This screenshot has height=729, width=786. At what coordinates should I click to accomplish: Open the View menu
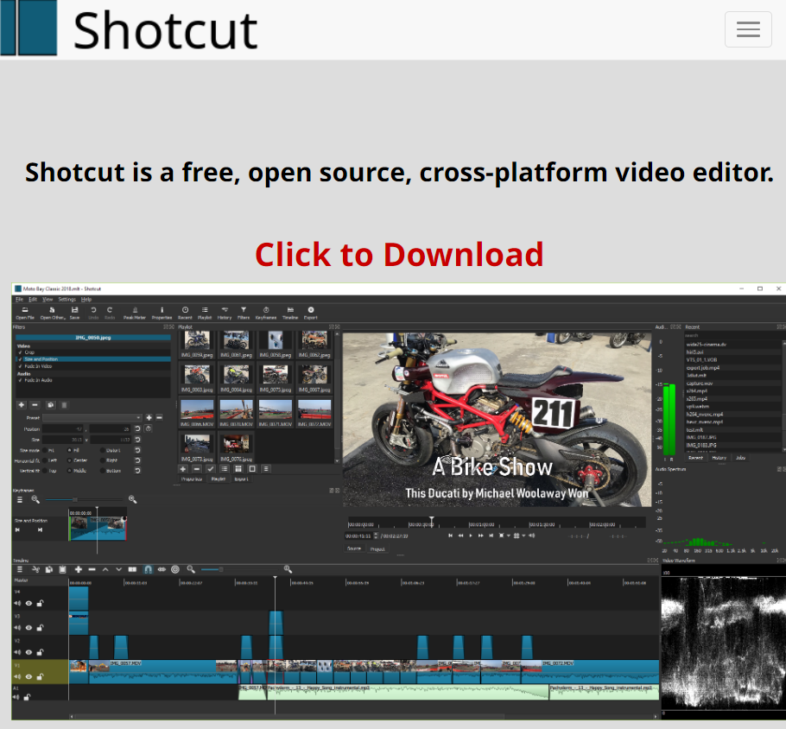[48, 300]
